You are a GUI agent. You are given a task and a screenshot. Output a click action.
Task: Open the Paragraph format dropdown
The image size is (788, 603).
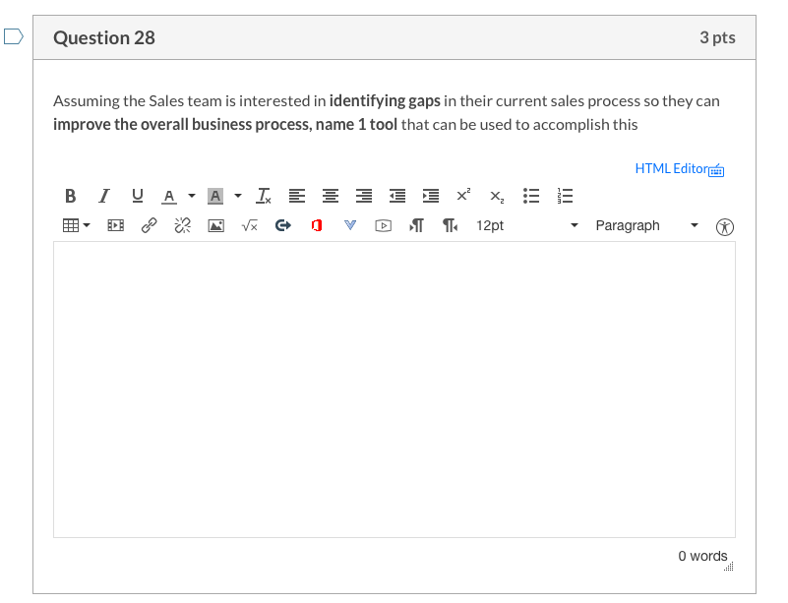(x=647, y=225)
